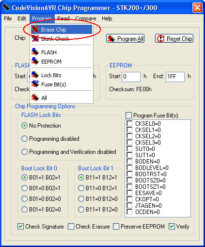Screen dimensions: 205x247
Task: Enable the Preserve EEPROM checkbox
Action: pyautogui.click(x=116, y=227)
